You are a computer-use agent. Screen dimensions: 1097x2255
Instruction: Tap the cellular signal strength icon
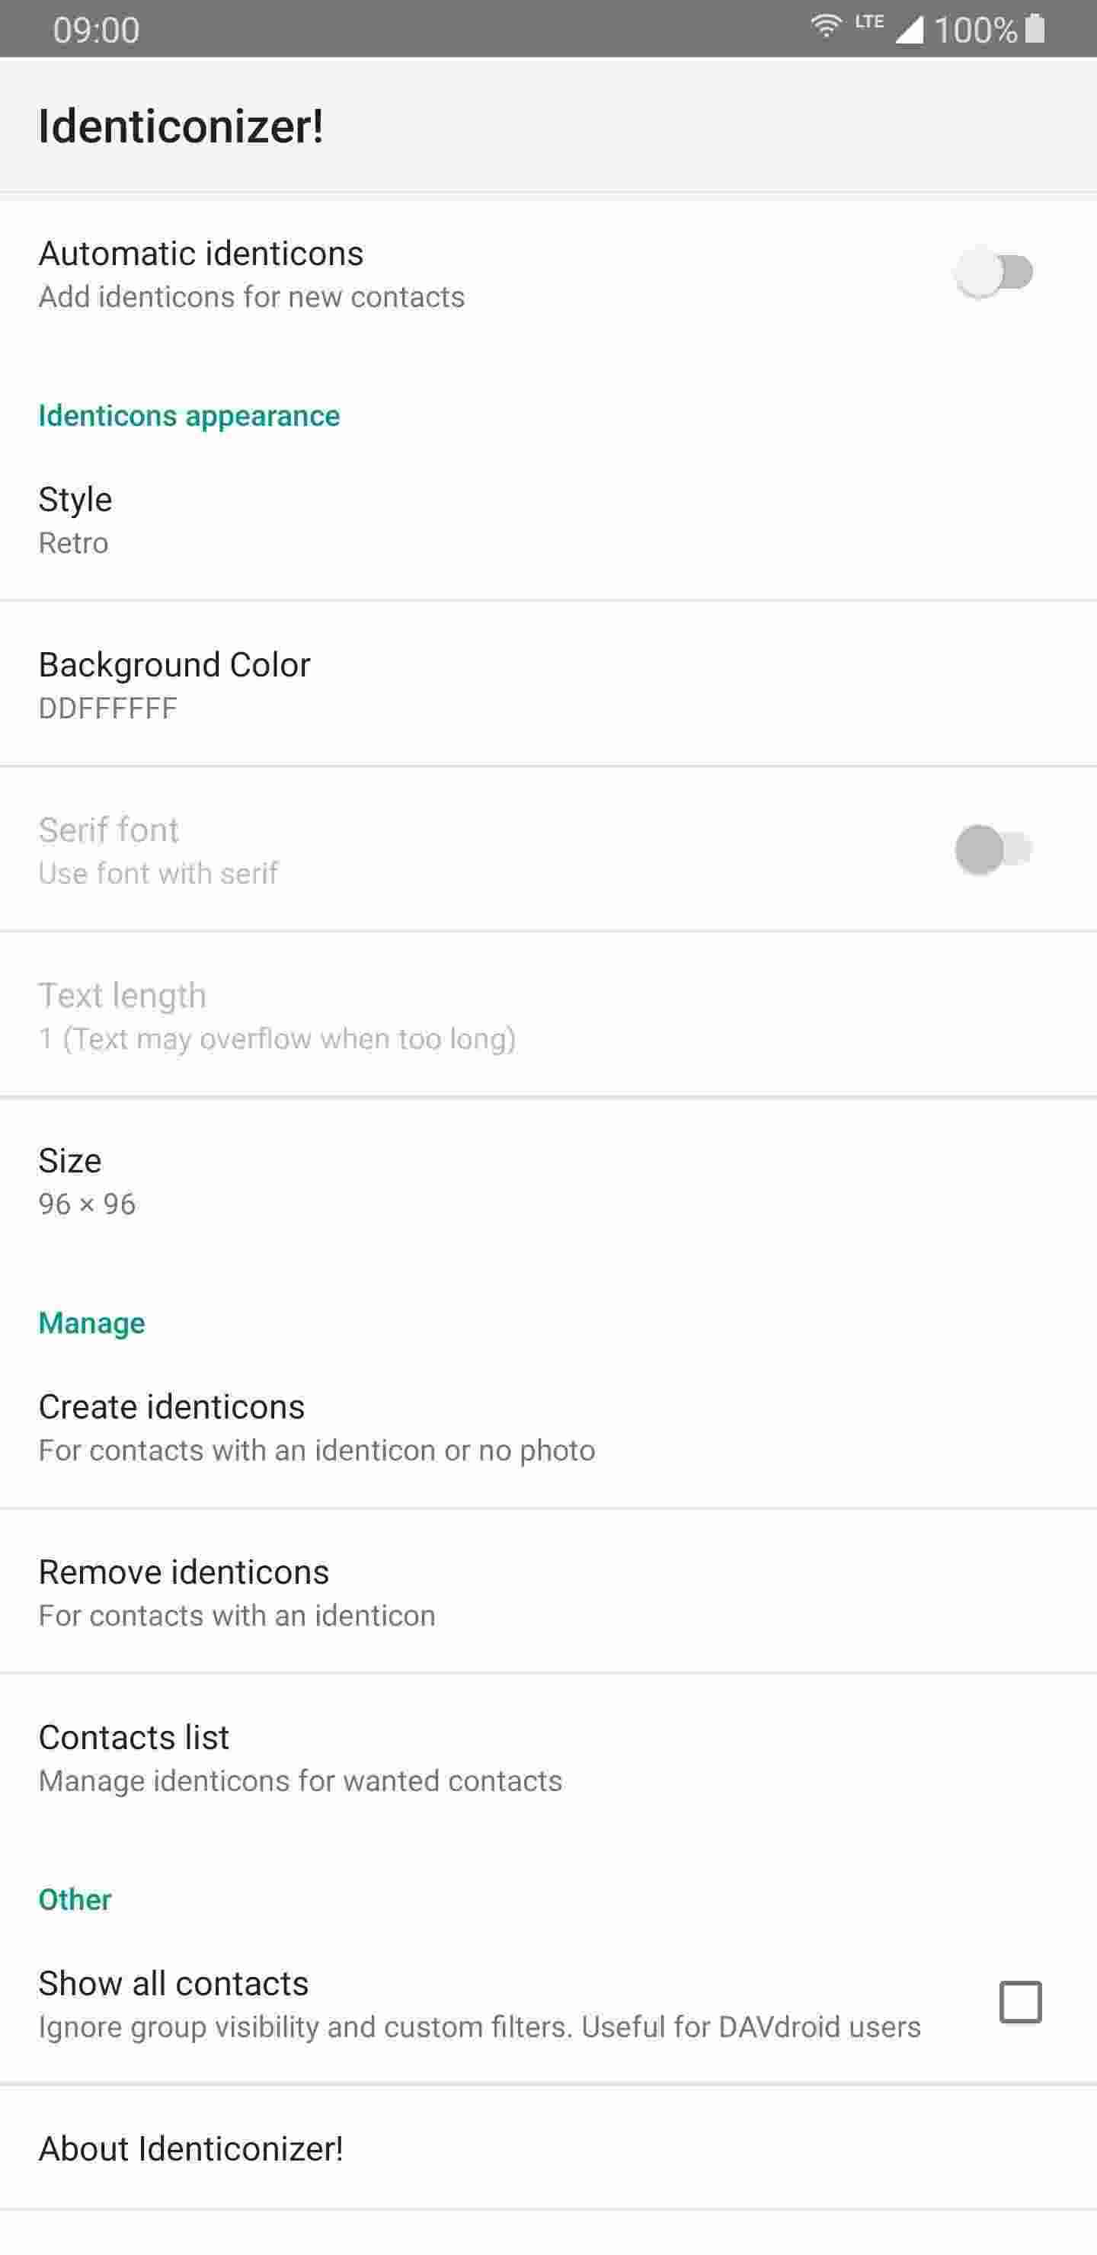click(910, 30)
